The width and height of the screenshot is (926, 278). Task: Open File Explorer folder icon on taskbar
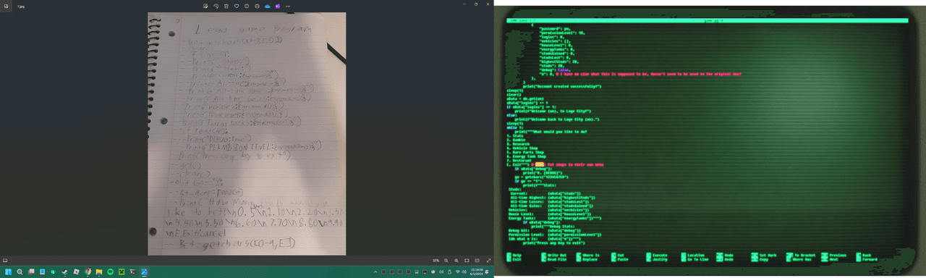(99, 272)
